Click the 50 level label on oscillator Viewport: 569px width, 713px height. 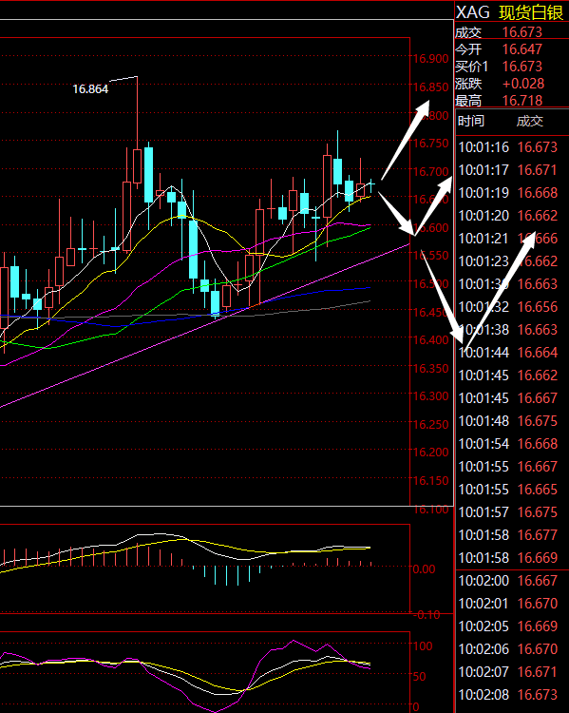(419, 677)
